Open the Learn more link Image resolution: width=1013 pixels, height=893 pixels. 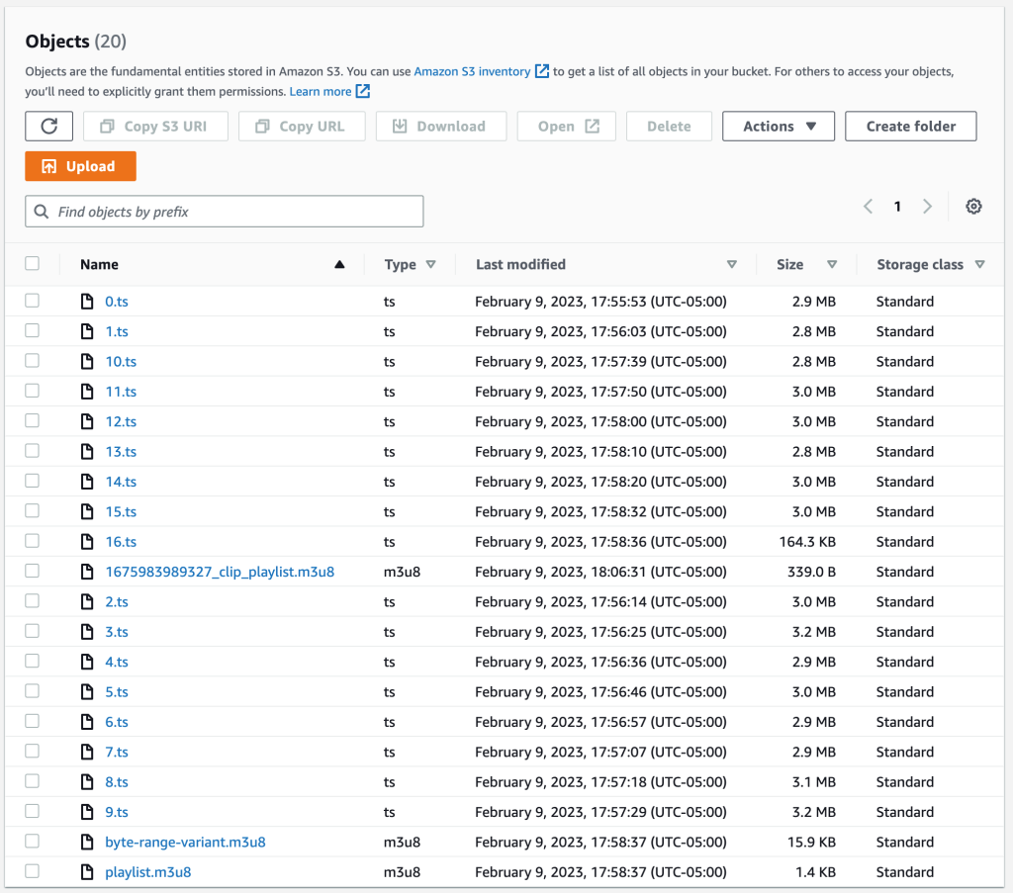point(321,91)
